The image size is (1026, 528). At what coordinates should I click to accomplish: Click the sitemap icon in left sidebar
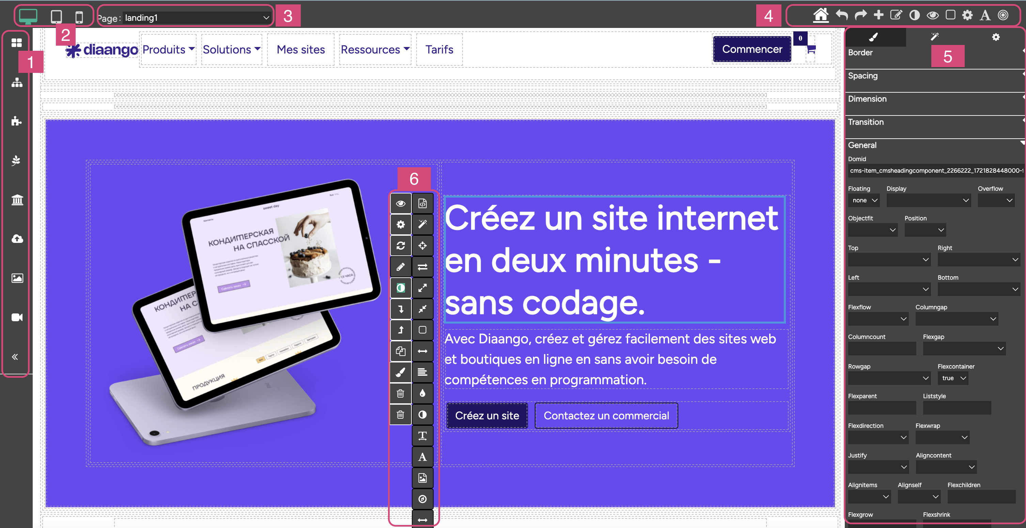[x=17, y=82]
